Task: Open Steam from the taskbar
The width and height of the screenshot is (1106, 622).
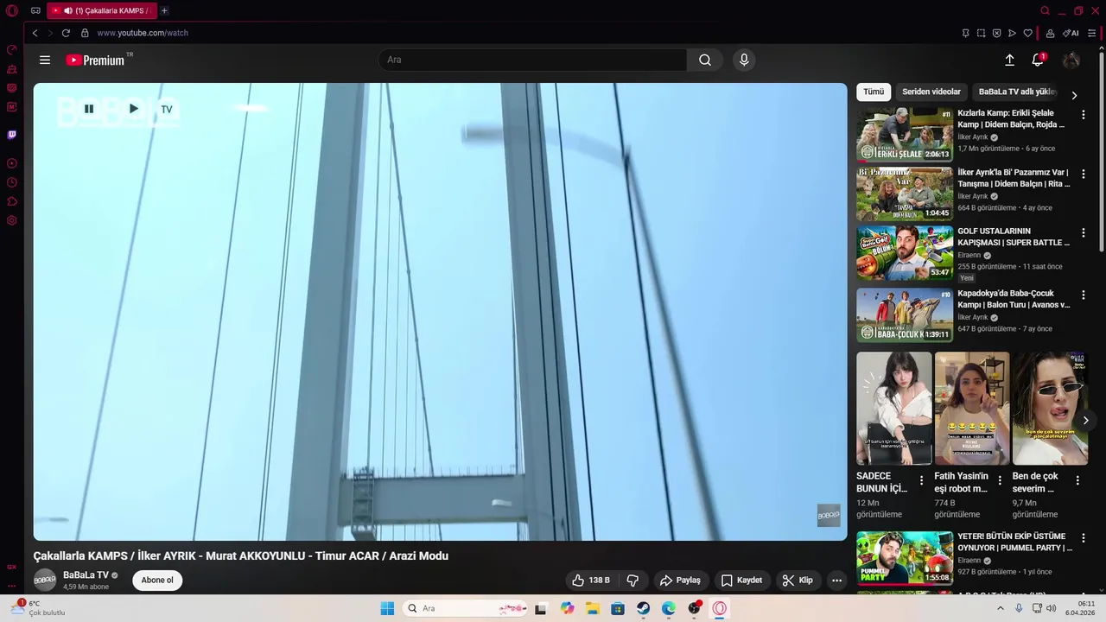Action: 644,608
